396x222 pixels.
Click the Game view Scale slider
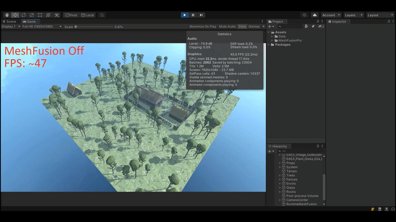[x=94, y=27]
